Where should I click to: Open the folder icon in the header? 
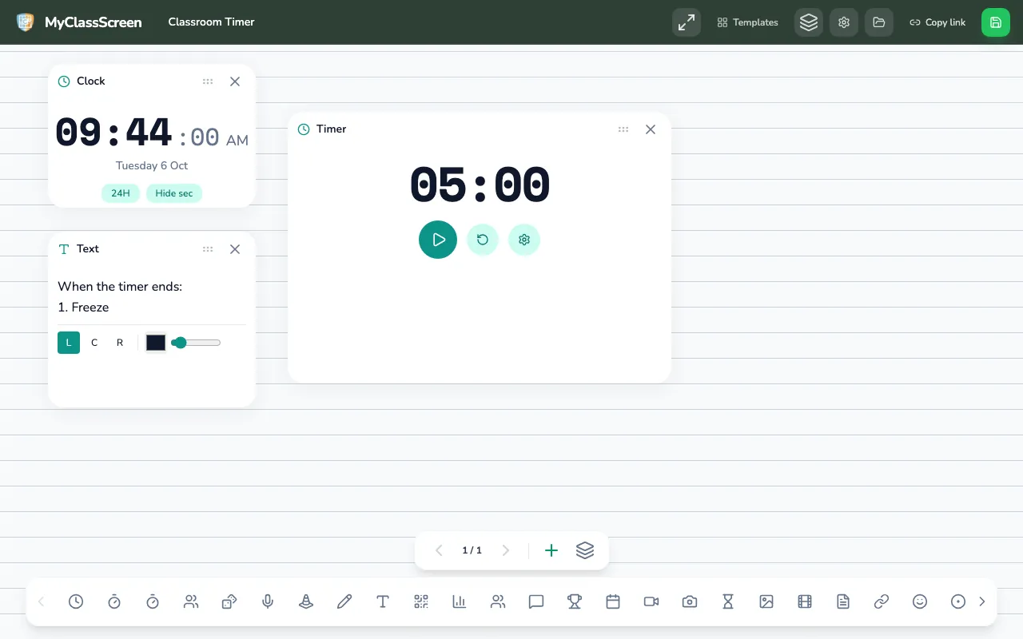click(x=879, y=22)
